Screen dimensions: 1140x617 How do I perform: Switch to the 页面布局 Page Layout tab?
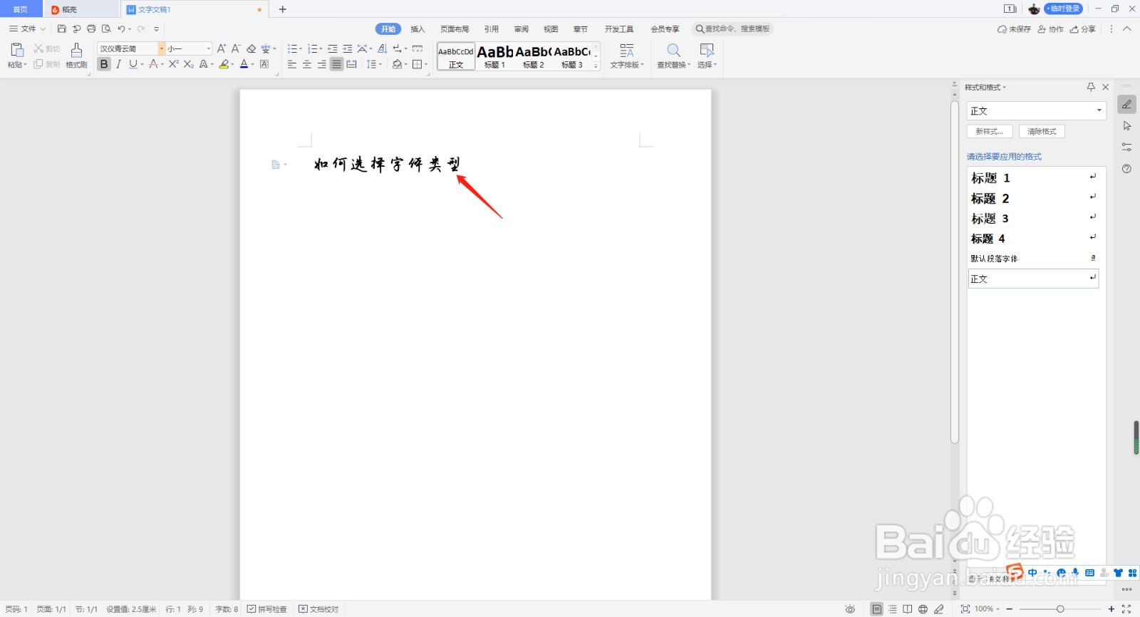pos(455,29)
